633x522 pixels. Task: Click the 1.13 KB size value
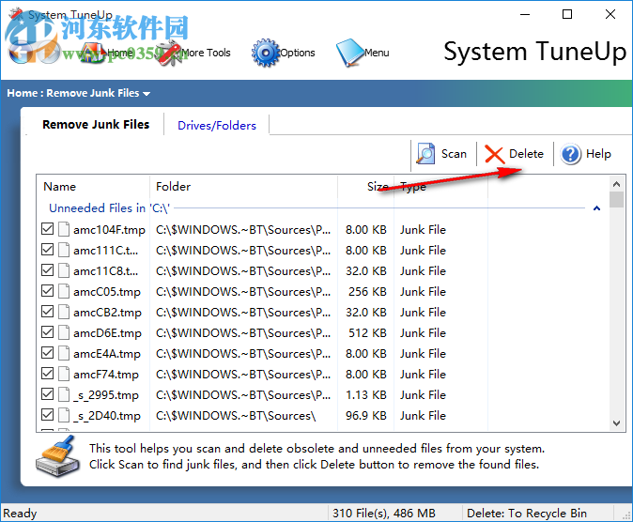365,395
